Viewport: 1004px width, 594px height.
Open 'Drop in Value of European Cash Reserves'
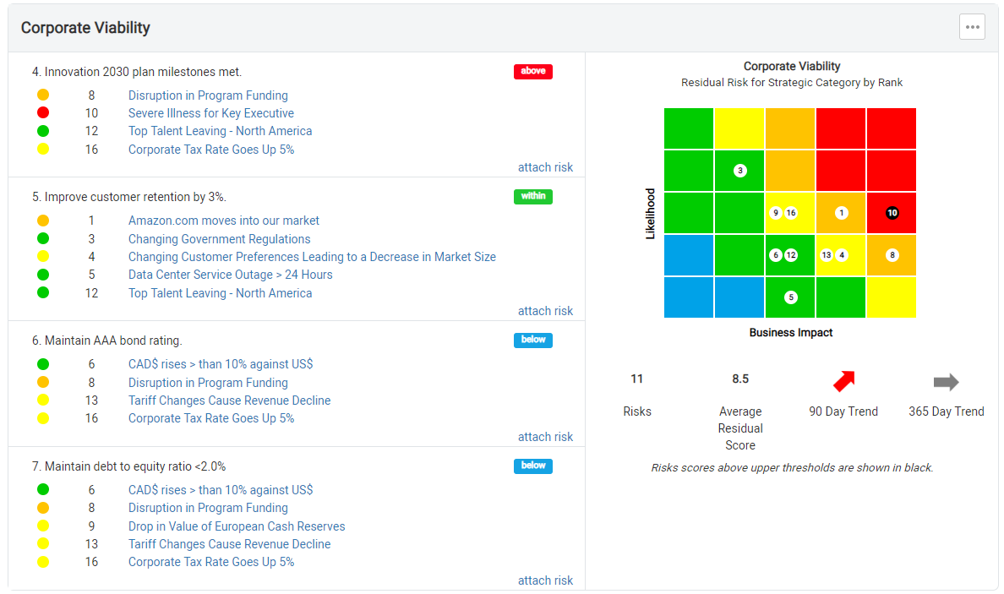point(237,526)
